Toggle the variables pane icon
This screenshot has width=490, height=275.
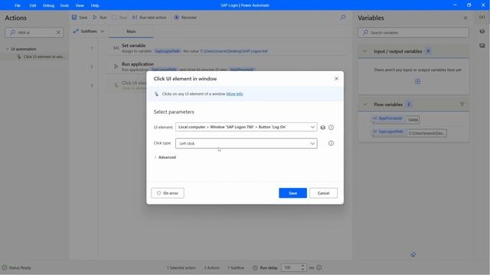pos(482,17)
